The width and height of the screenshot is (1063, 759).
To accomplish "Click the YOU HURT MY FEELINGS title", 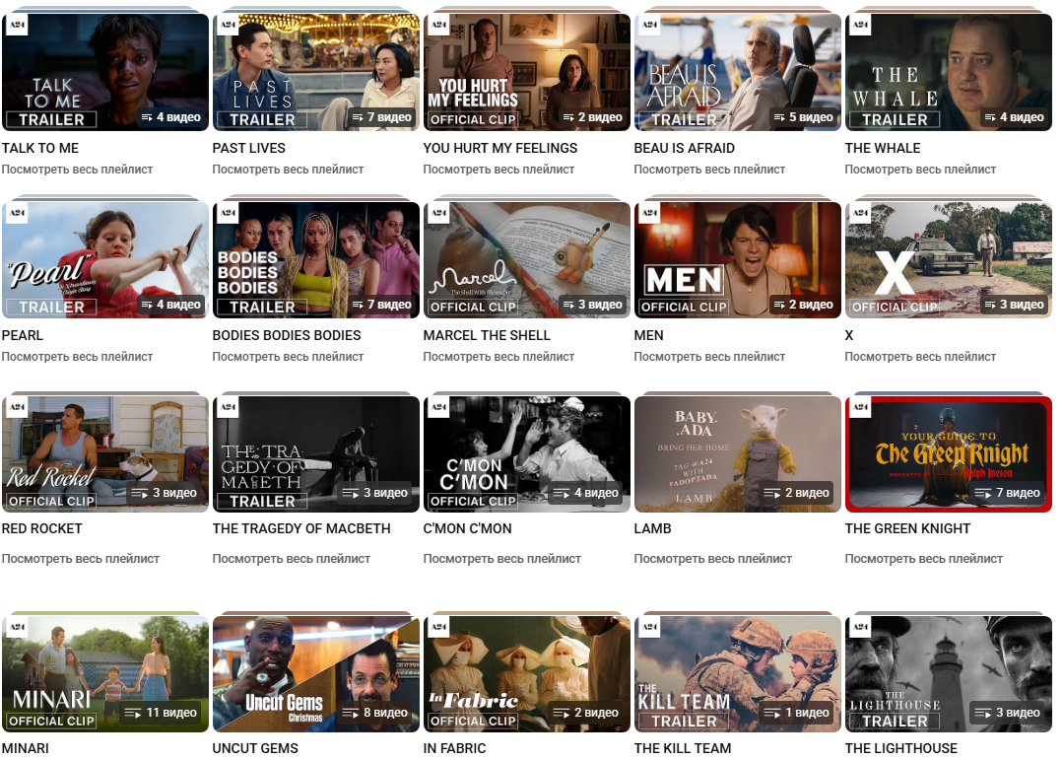I will 500,148.
